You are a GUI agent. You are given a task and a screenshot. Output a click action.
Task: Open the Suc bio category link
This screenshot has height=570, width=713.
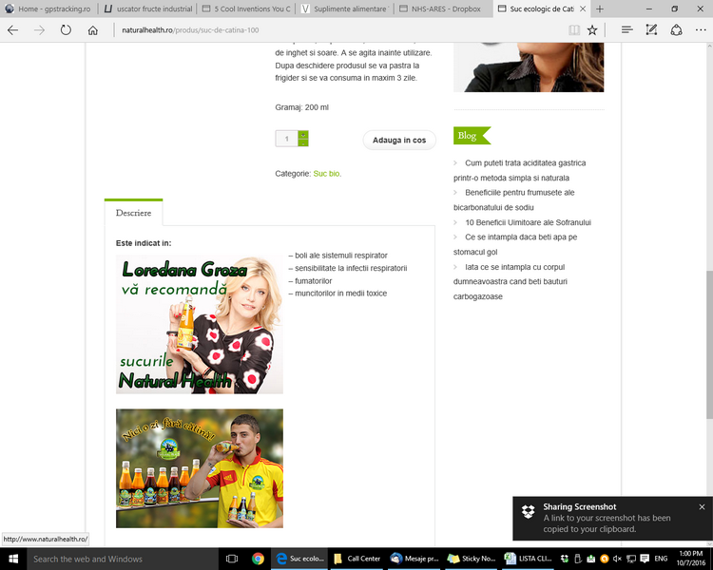click(x=326, y=174)
